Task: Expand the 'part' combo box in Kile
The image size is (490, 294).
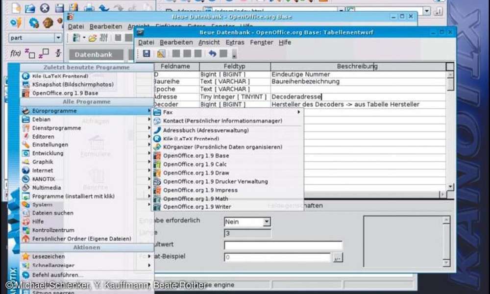Action: (58, 38)
